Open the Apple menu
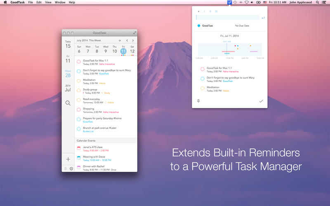The image size is (330, 206). pyautogui.click(x=5, y=2)
